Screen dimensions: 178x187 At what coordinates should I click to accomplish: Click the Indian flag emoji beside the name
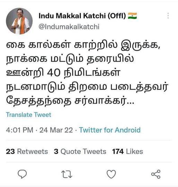coord(132,16)
